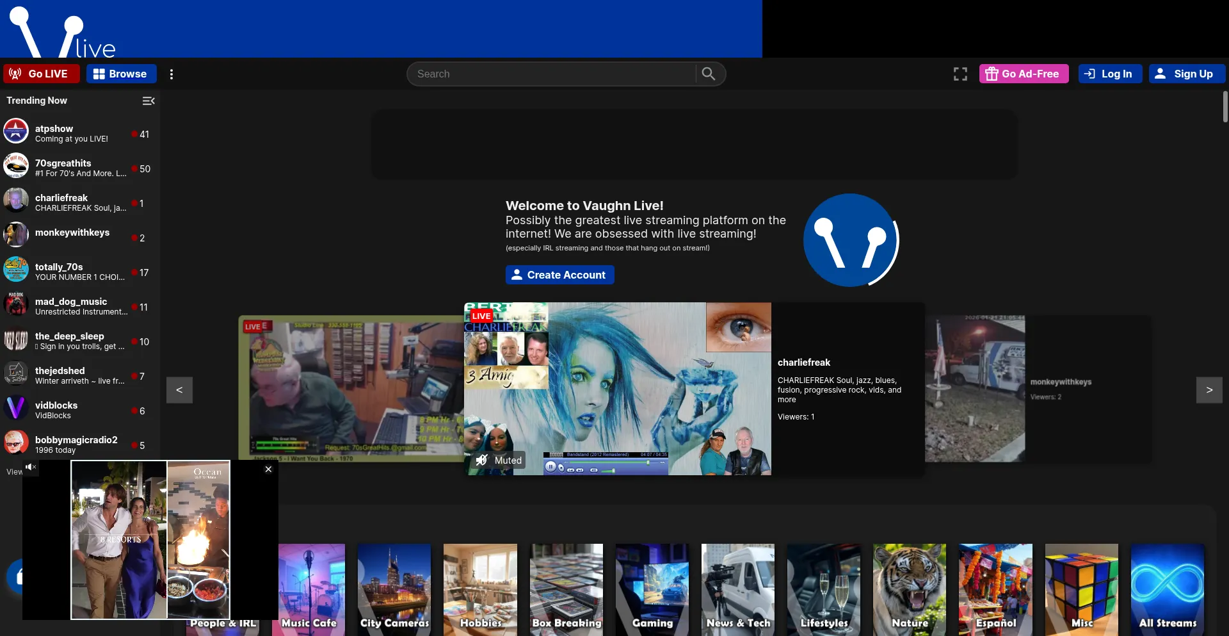1229x636 pixels.
Task: Open the Browse menu
Action: (x=121, y=74)
